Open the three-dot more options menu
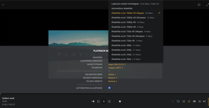 point(173,101)
